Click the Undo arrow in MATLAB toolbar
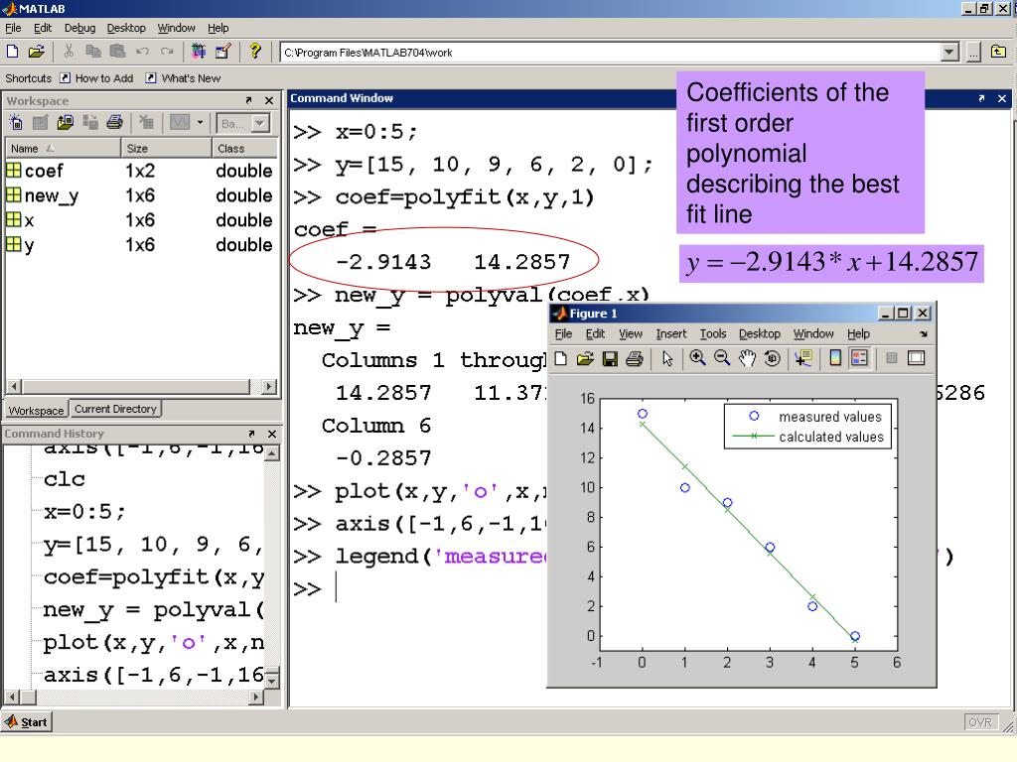Screen dimensions: 1017x762 pos(143,52)
